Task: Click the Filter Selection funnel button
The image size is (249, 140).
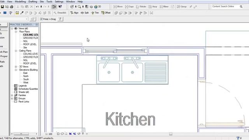Action: pos(60,19)
